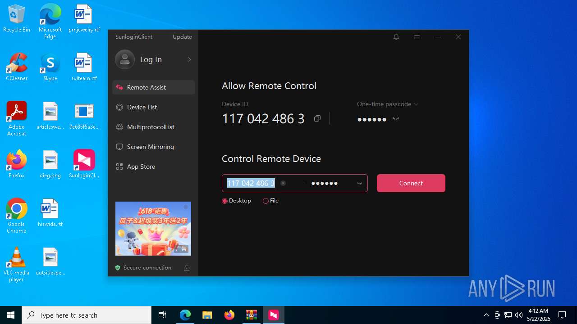The image size is (577, 324).
Task: Reveal the one-time passcode eye icon
Action: 396,119
